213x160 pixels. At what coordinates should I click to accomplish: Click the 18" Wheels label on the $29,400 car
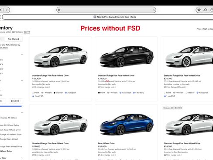coord(46,93)
